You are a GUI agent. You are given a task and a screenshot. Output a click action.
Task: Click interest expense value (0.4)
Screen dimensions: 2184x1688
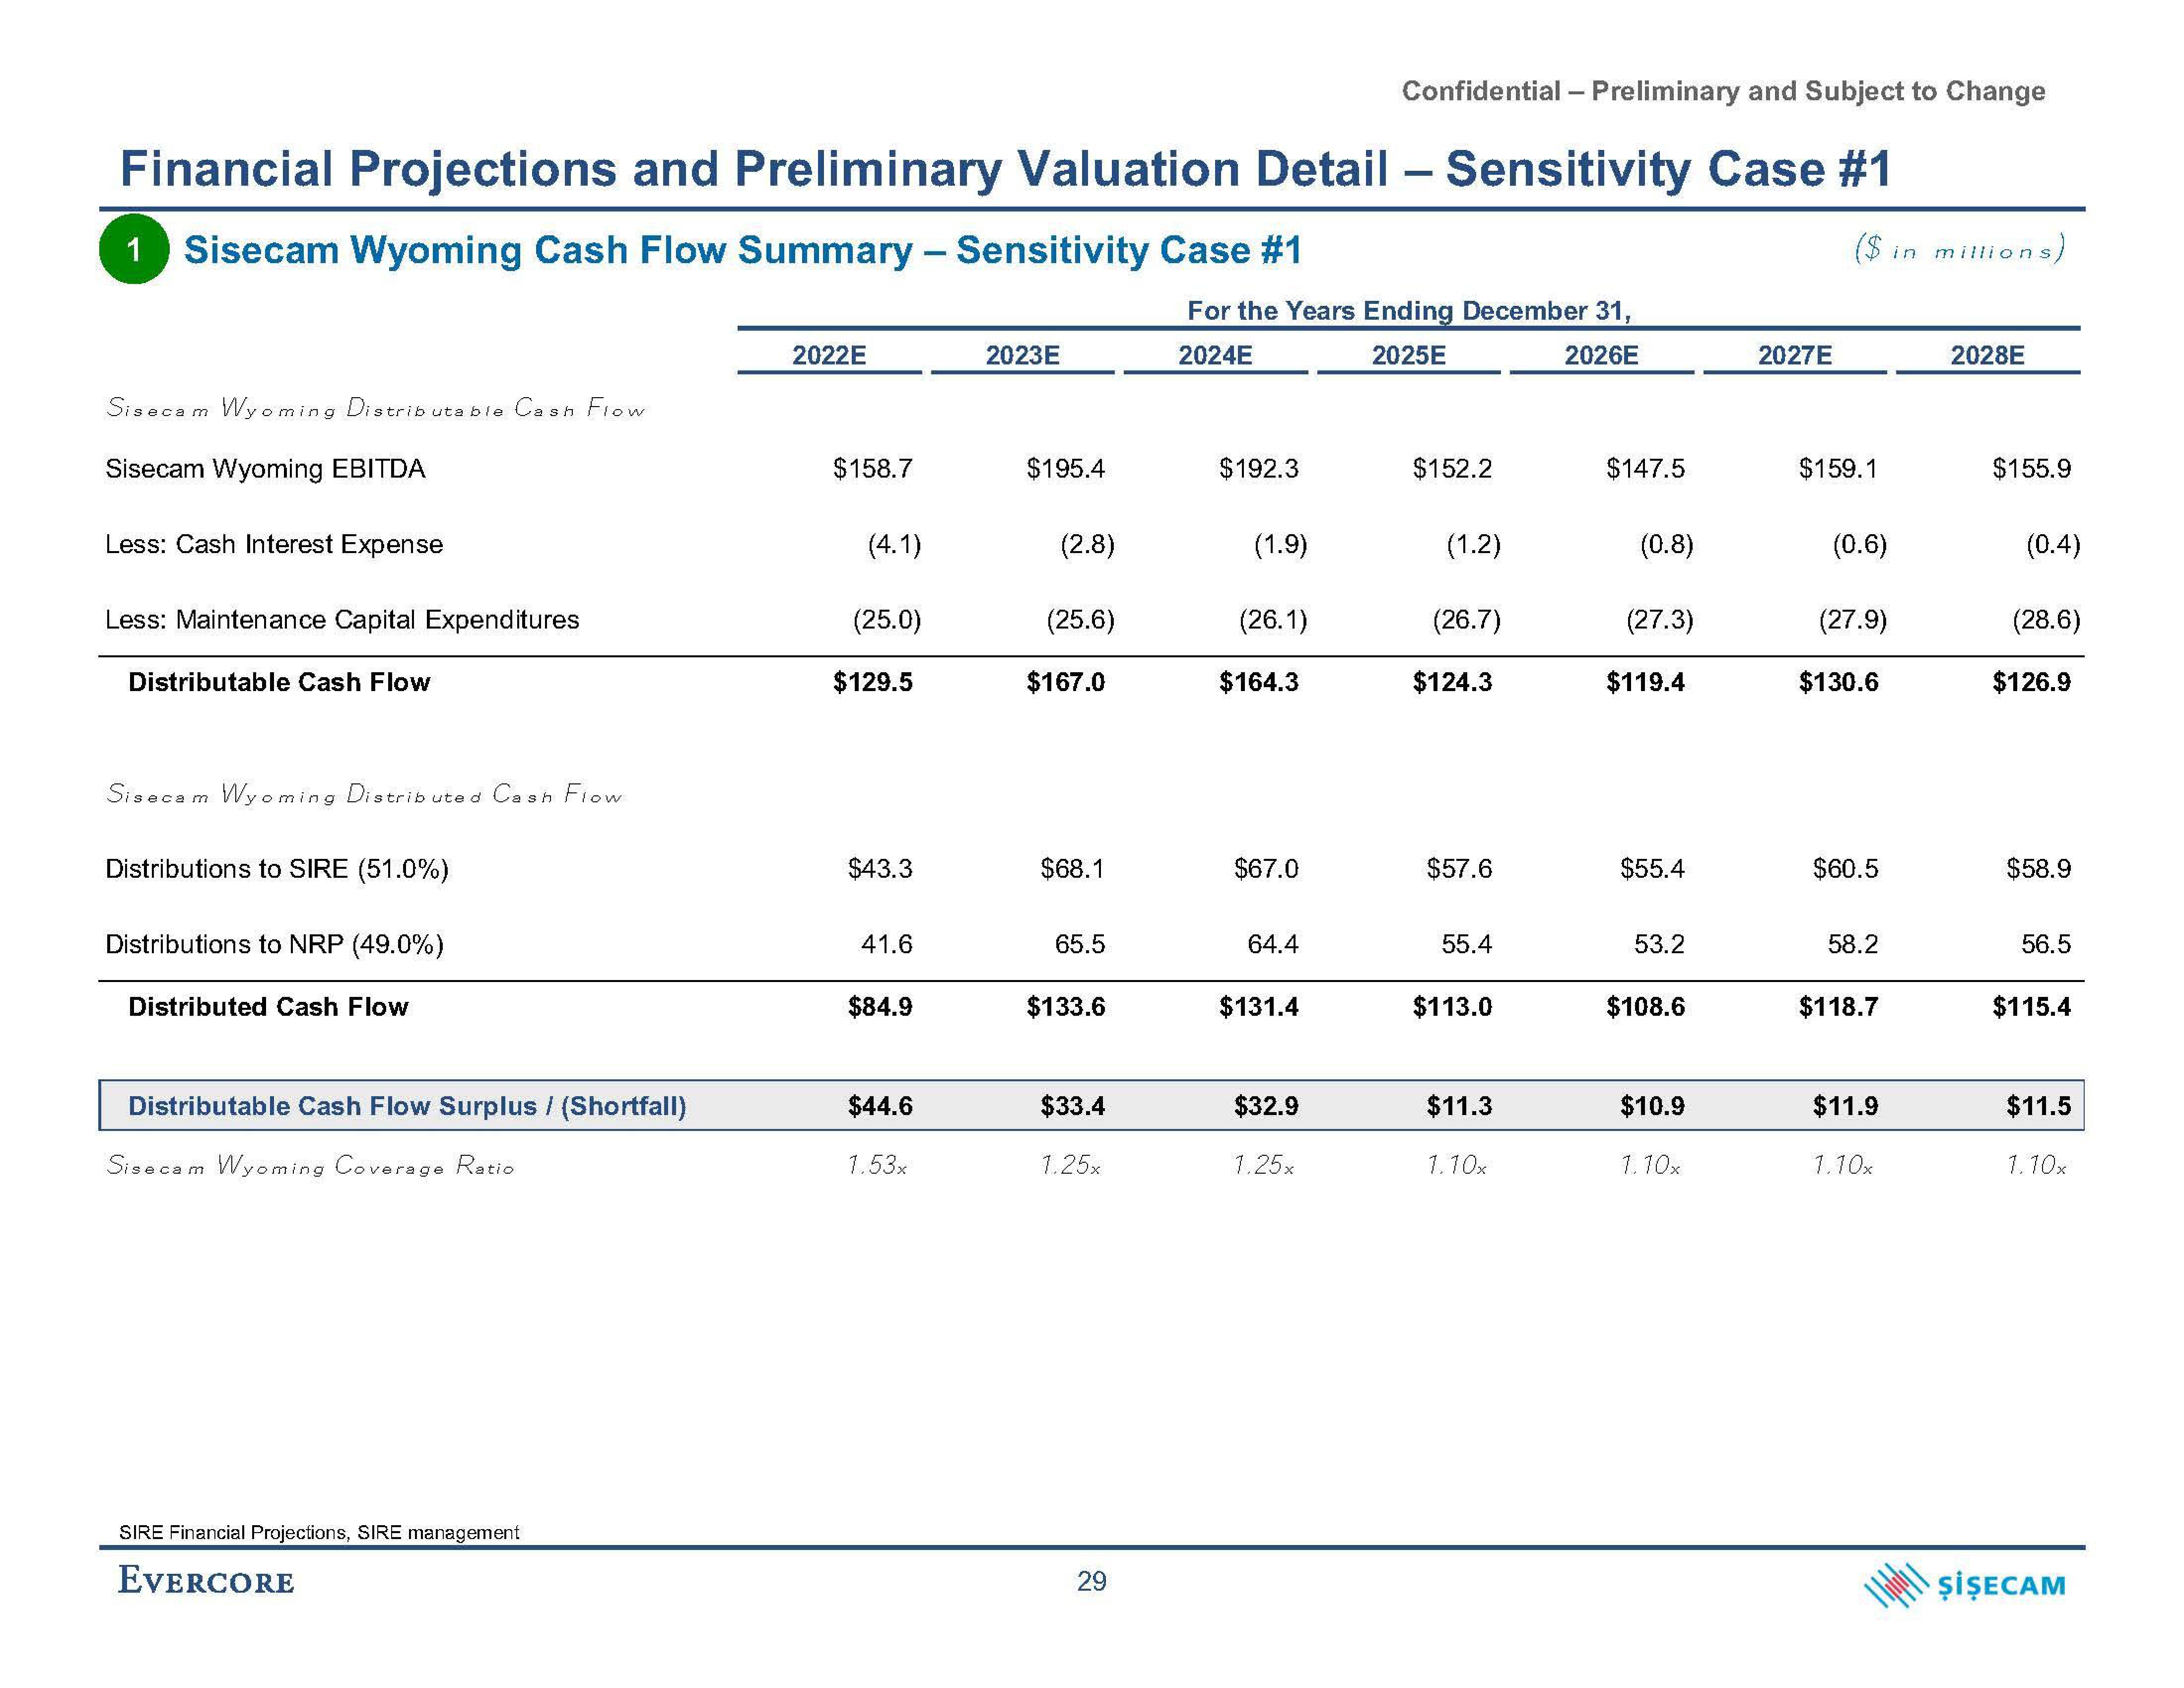(2053, 545)
